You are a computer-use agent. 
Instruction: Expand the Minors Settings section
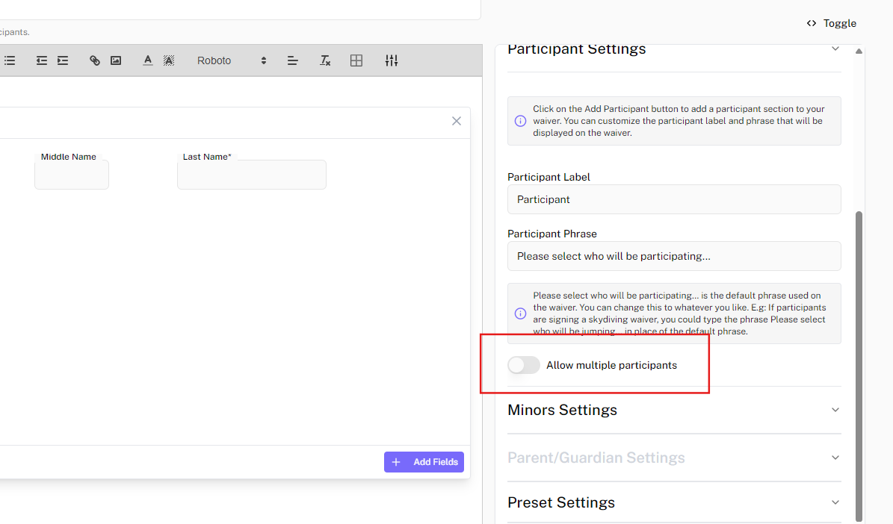tap(835, 410)
